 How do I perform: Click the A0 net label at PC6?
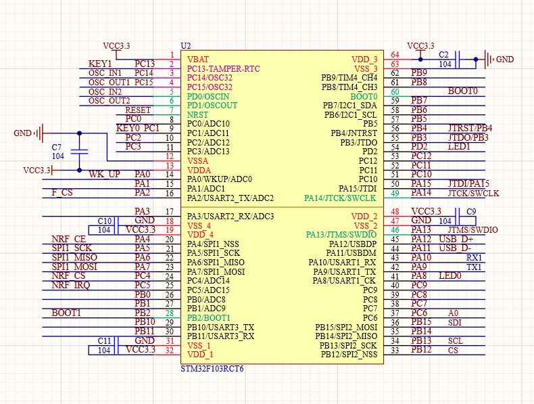point(454,313)
